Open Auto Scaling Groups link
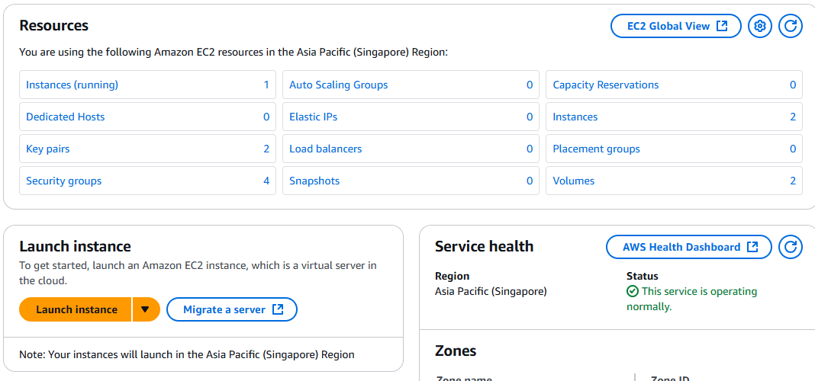The width and height of the screenshot is (815, 381). pos(338,85)
